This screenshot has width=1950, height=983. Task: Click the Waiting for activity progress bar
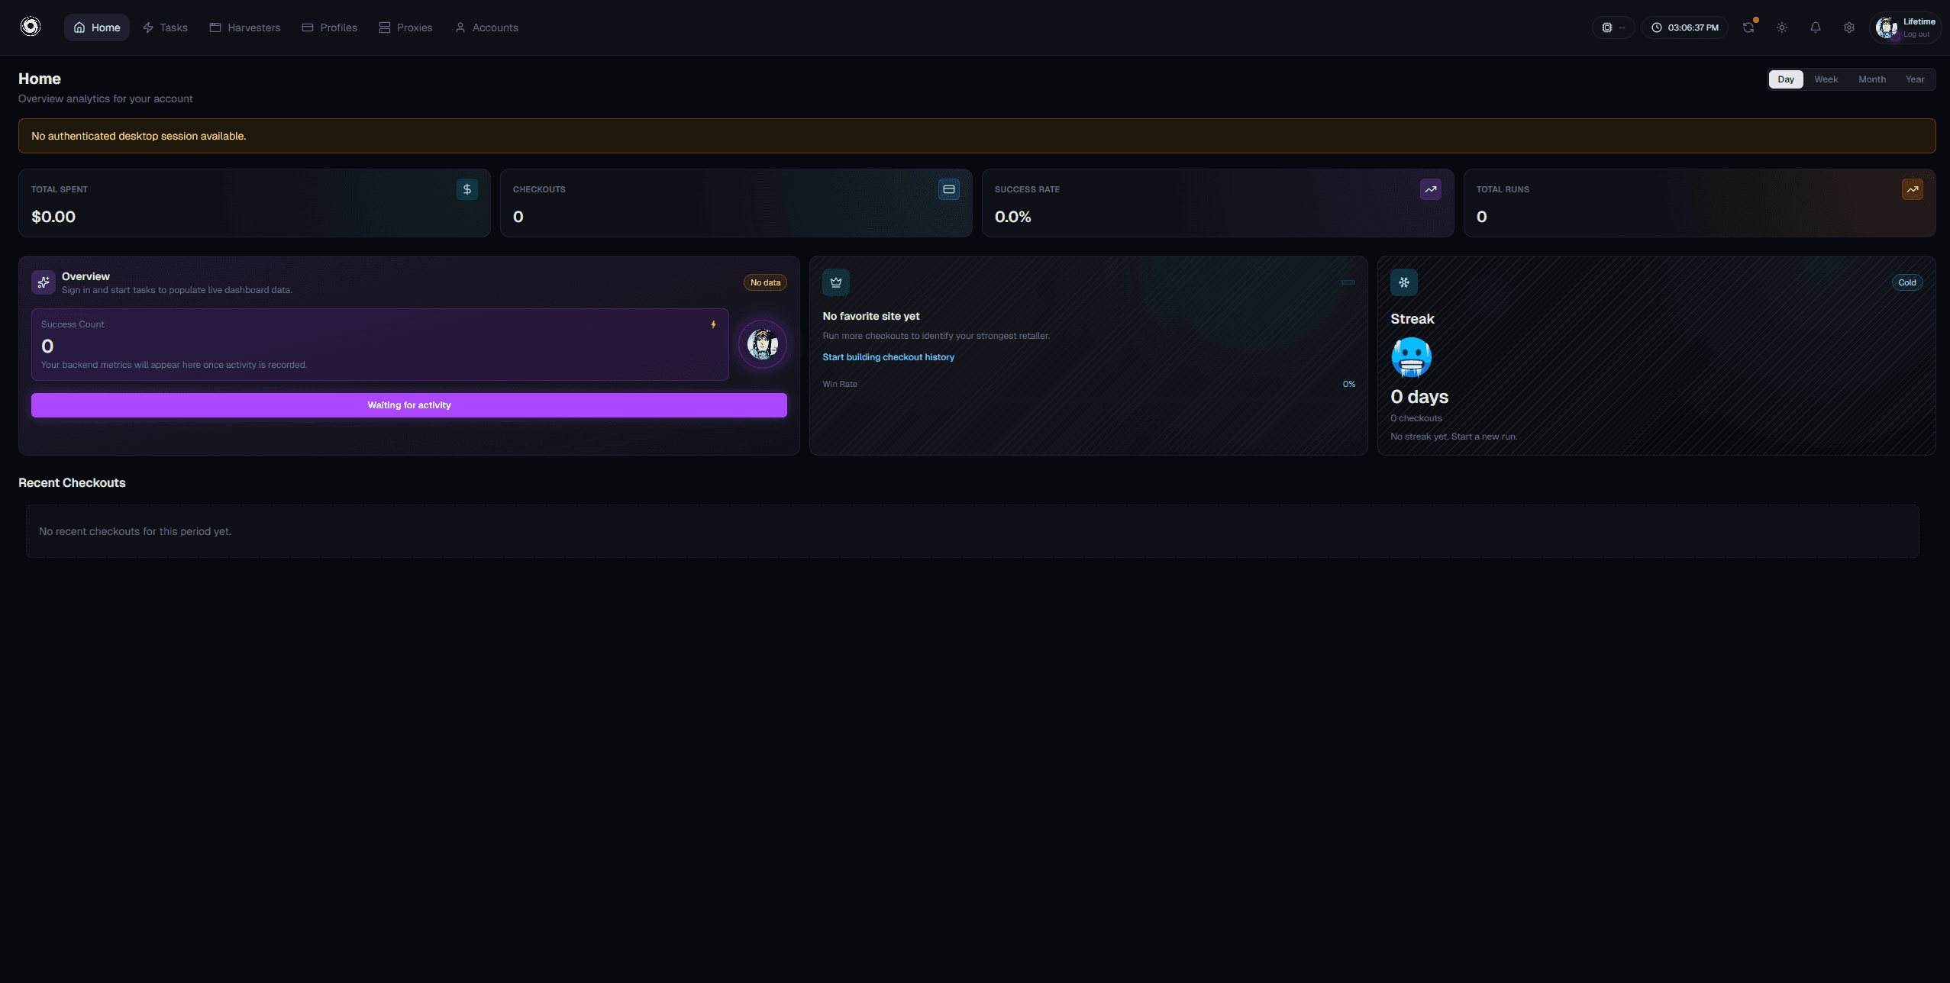coord(408,404)
